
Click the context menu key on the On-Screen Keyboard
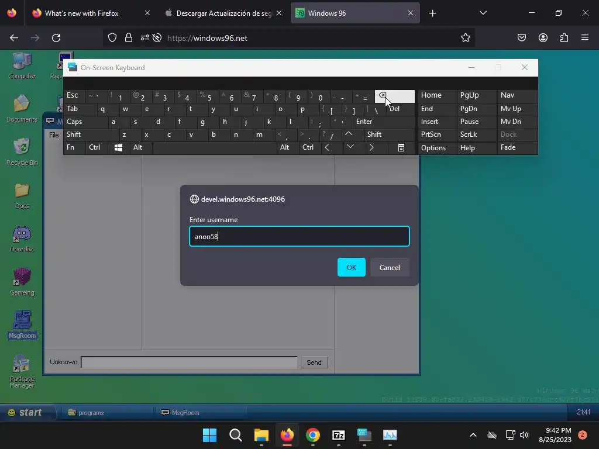coord(401,148)
